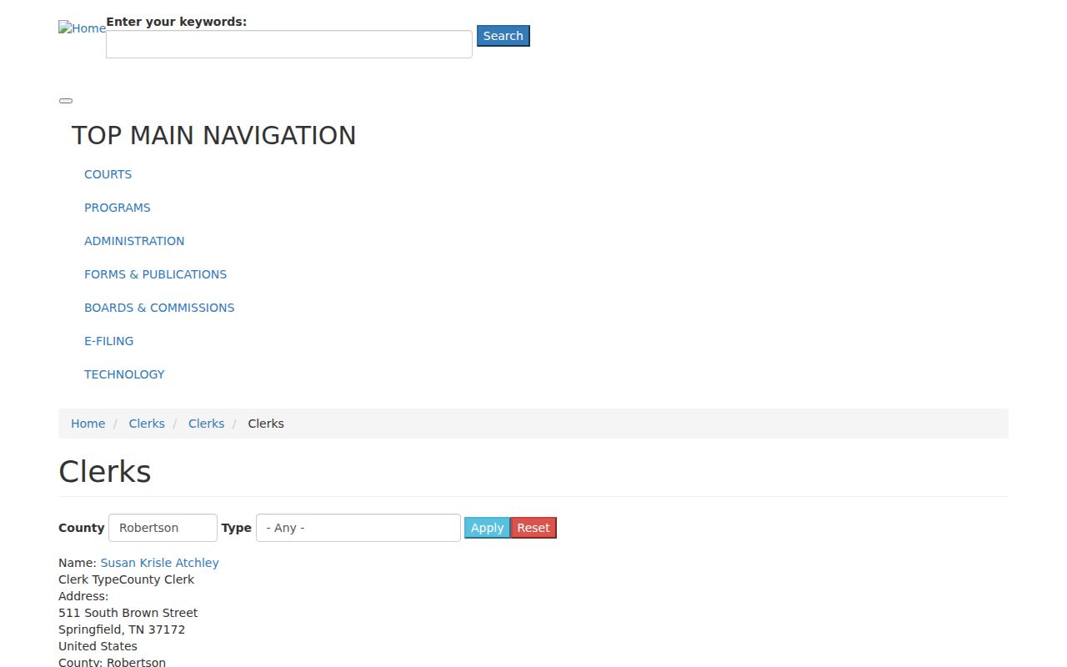Click the address line 511 South Brown Street
The width and height of the screenshot is (1067, 667).
(128, 613)
